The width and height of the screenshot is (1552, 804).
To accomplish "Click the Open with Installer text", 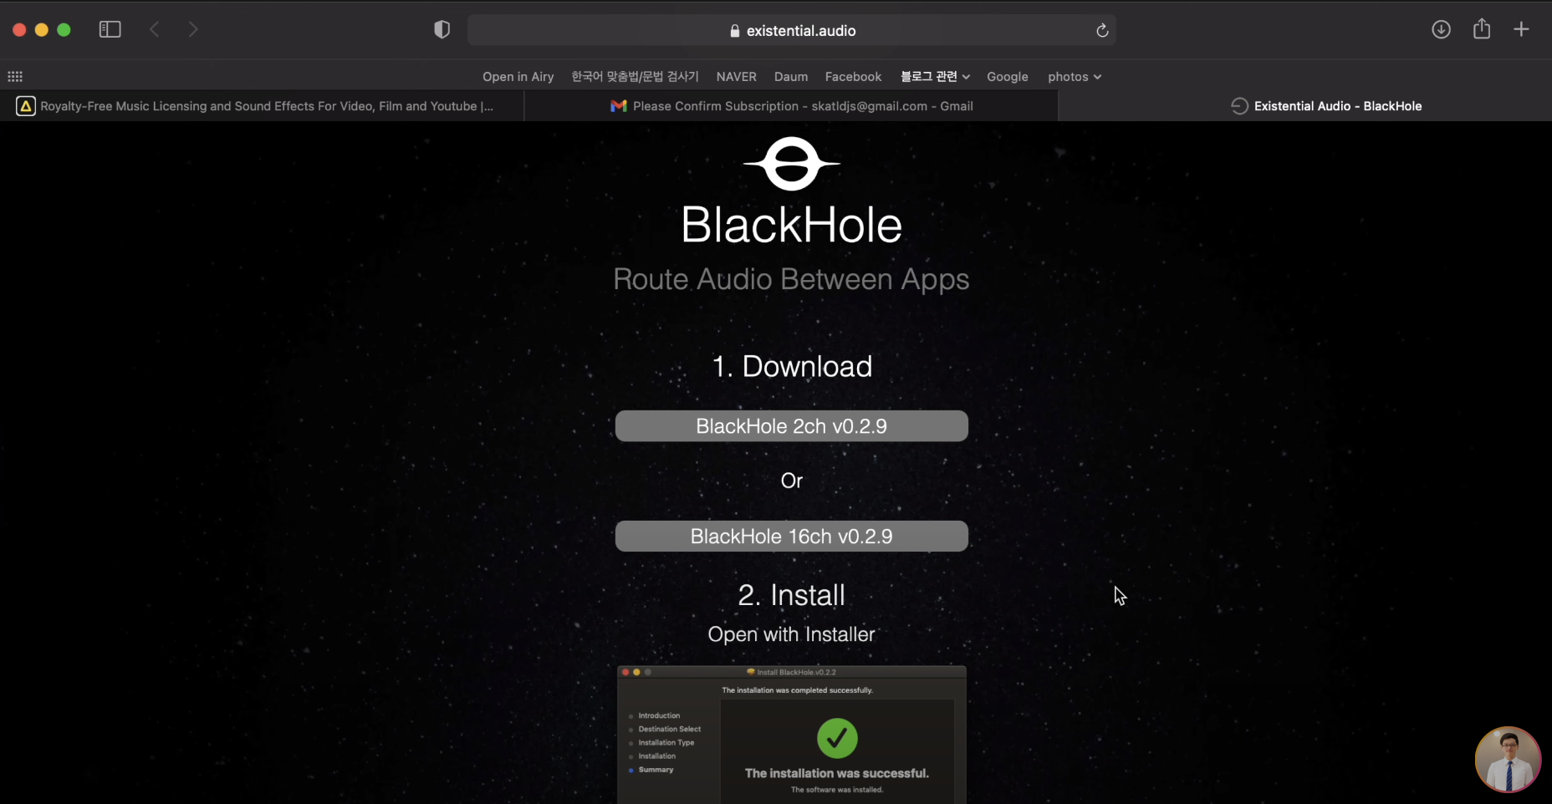I will [x=791, y=634].
